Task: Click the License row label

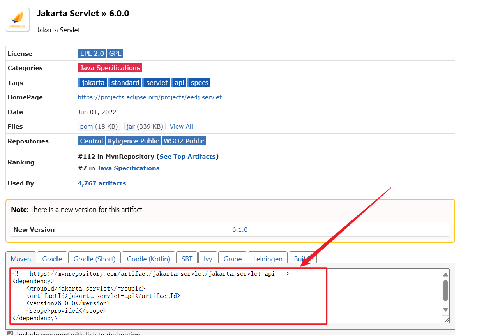Action: point(20,54)
